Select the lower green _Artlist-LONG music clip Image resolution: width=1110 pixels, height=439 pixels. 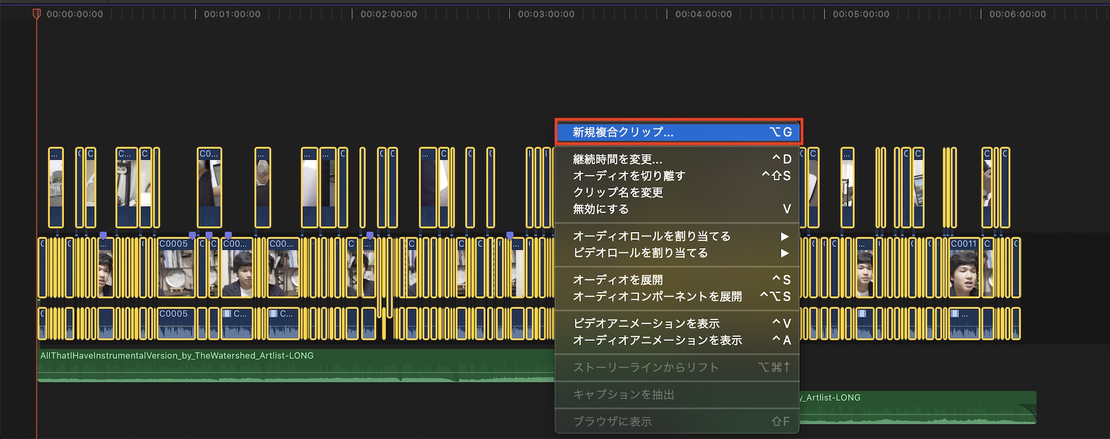pyautogui.click(x=918, y=408)
